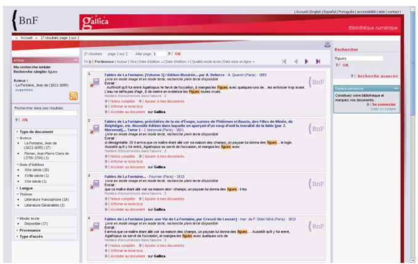This screenshot has height=264, width=418.
Task: Expand the Provenance facet
Action: click(29, 230)
